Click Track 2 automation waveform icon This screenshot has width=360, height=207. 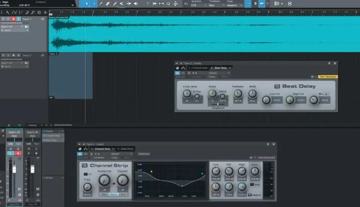click(43, 56)
